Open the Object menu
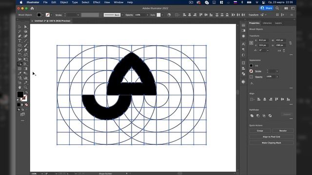Screen dimensions: 312x175 (64, 2)
